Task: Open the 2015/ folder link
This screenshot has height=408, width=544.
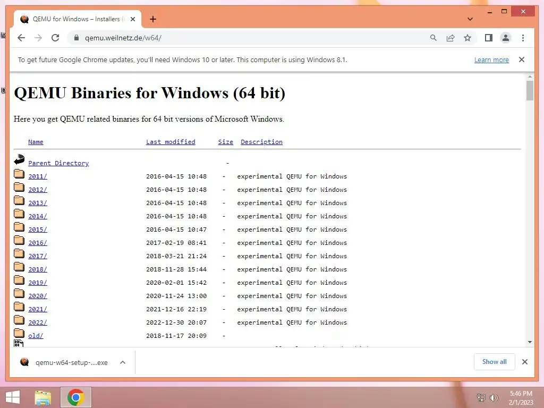Action: pos(38,229)
